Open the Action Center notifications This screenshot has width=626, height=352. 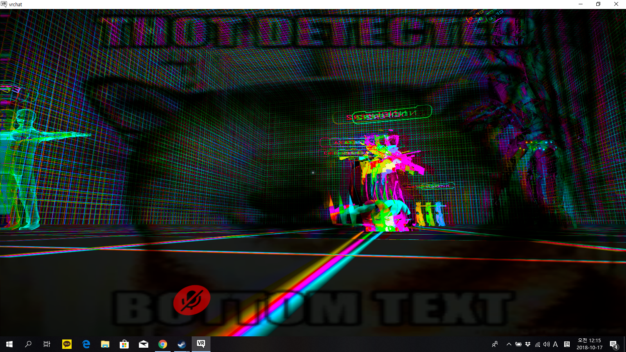[x=614, y=345]
